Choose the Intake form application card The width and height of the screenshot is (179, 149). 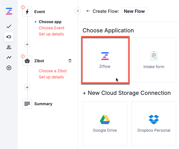coord(154,60)
